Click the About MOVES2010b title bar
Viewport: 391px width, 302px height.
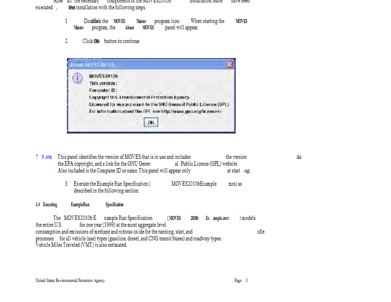click(147, 65)
